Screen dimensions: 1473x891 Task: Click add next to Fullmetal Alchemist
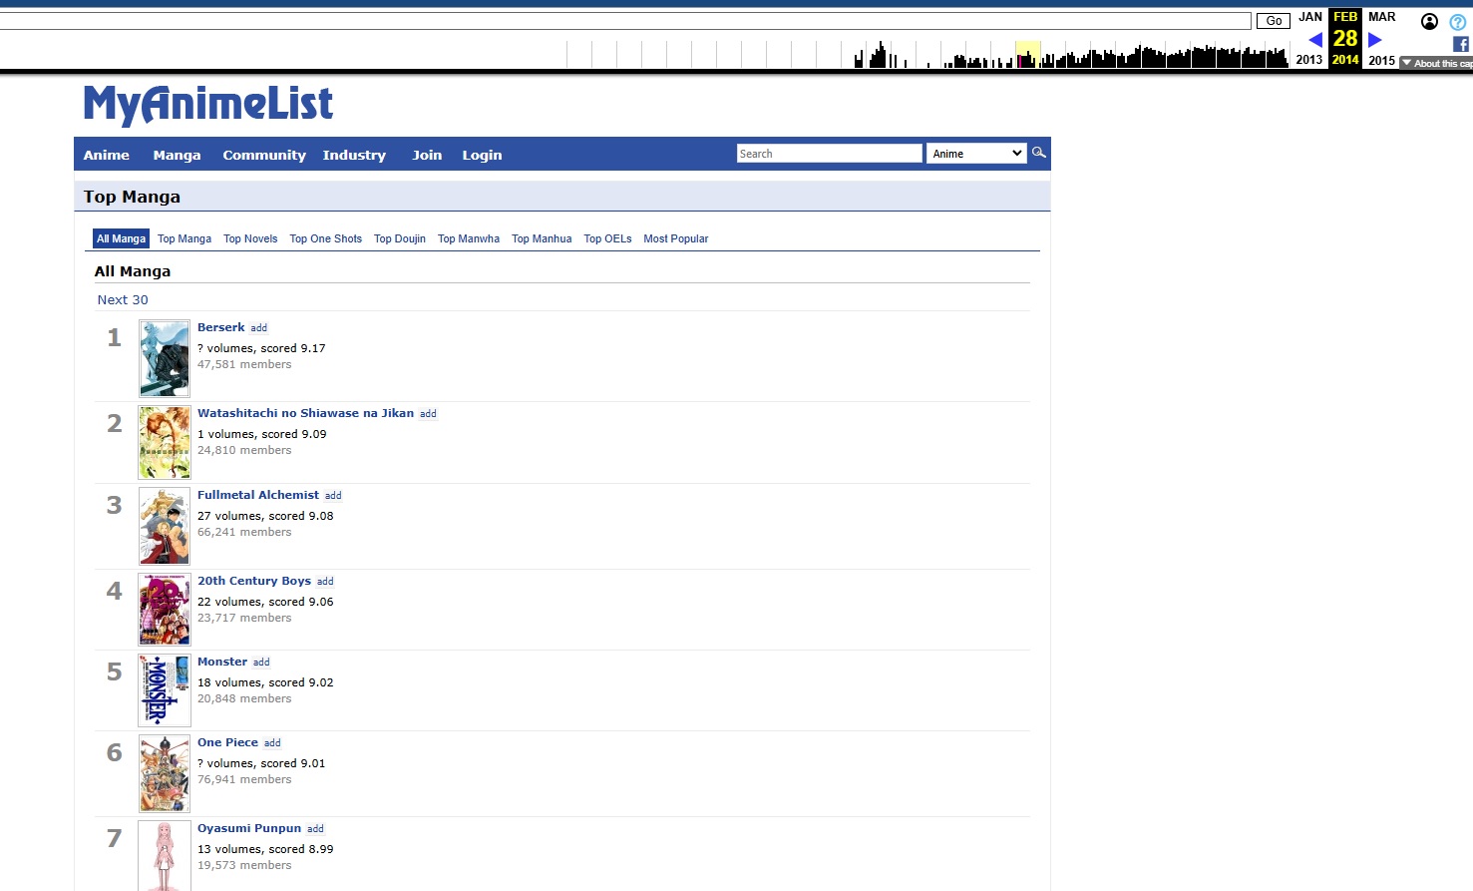click(333, 496)
